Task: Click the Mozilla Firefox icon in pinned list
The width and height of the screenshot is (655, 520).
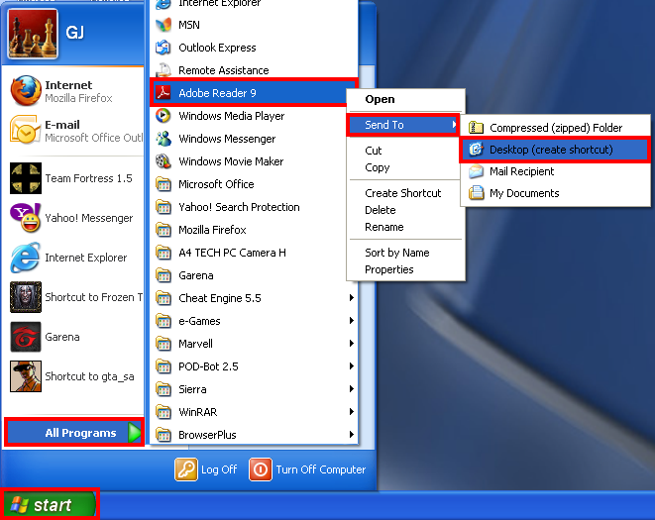Action: 26,91
